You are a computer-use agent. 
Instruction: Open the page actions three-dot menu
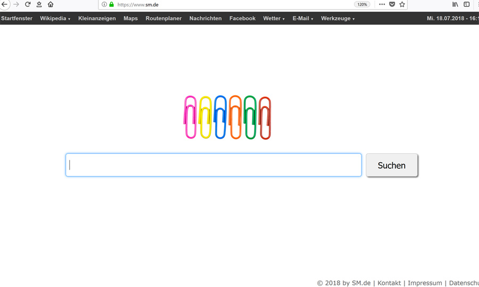(x=382, y=4)
